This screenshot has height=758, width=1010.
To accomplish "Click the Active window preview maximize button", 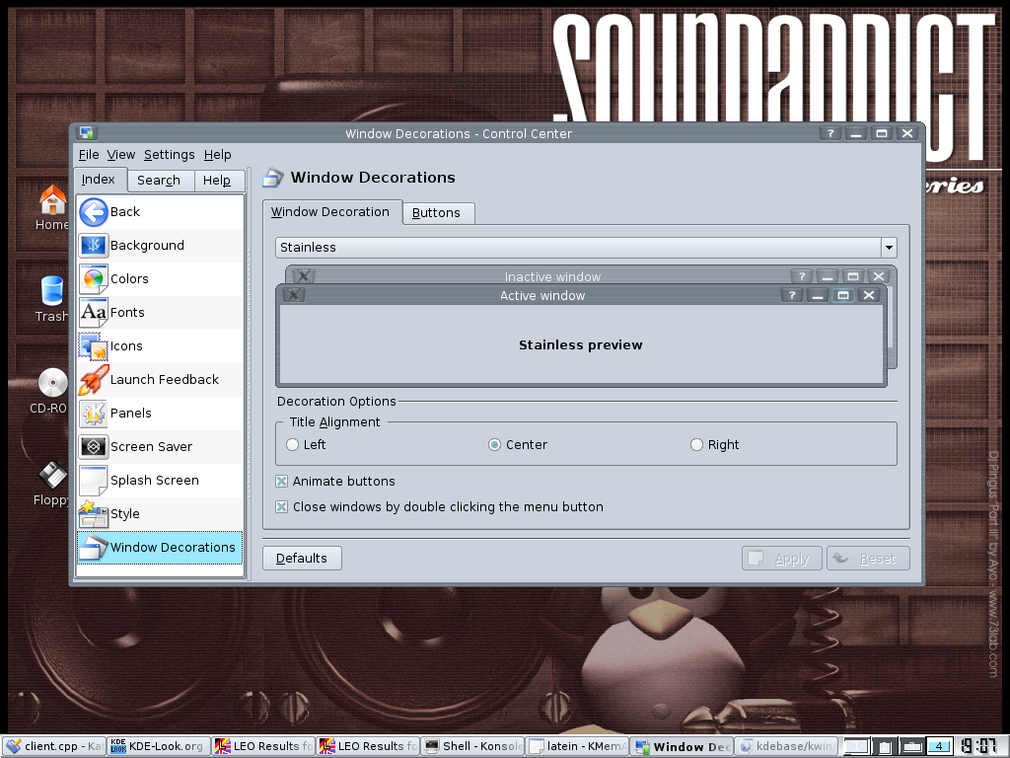I will tap(842, 295).
